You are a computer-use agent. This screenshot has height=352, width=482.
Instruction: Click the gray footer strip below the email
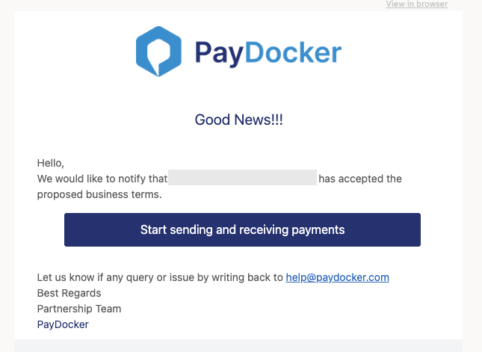coord(238,345)
